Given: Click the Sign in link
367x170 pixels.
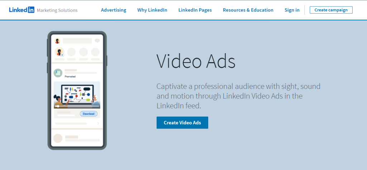Looking at the screenshot, I should pos(292,10).
